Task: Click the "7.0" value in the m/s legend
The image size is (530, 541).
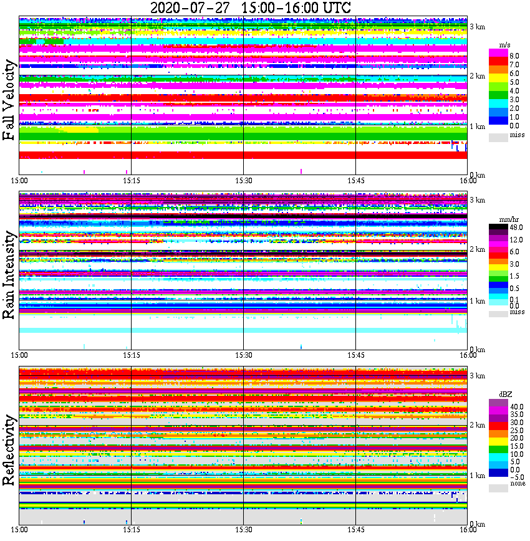Action: [x=514, y=65]
